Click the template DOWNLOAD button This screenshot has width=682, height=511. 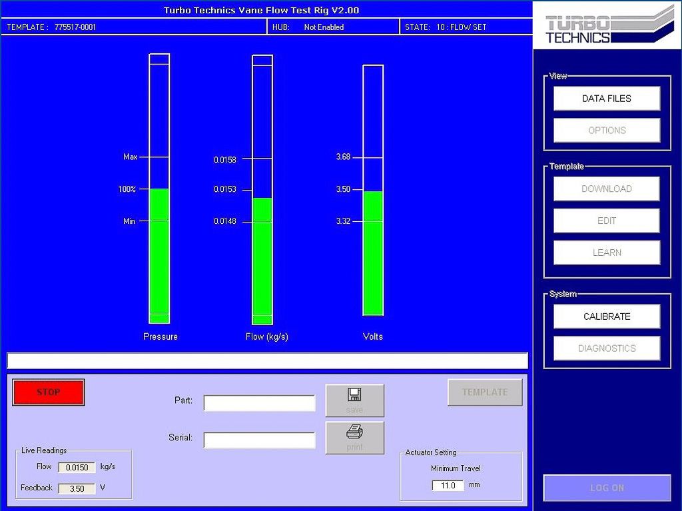tap(606, 189)
